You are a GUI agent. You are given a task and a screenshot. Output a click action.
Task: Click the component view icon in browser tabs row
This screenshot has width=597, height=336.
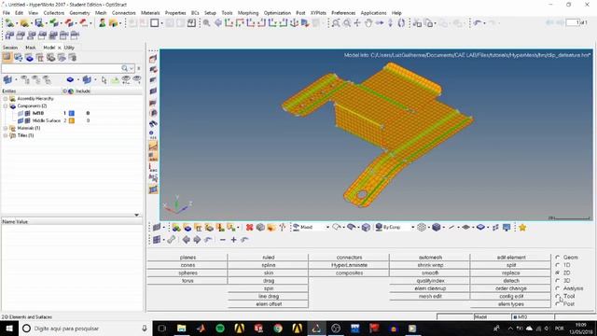pos(29,58)
